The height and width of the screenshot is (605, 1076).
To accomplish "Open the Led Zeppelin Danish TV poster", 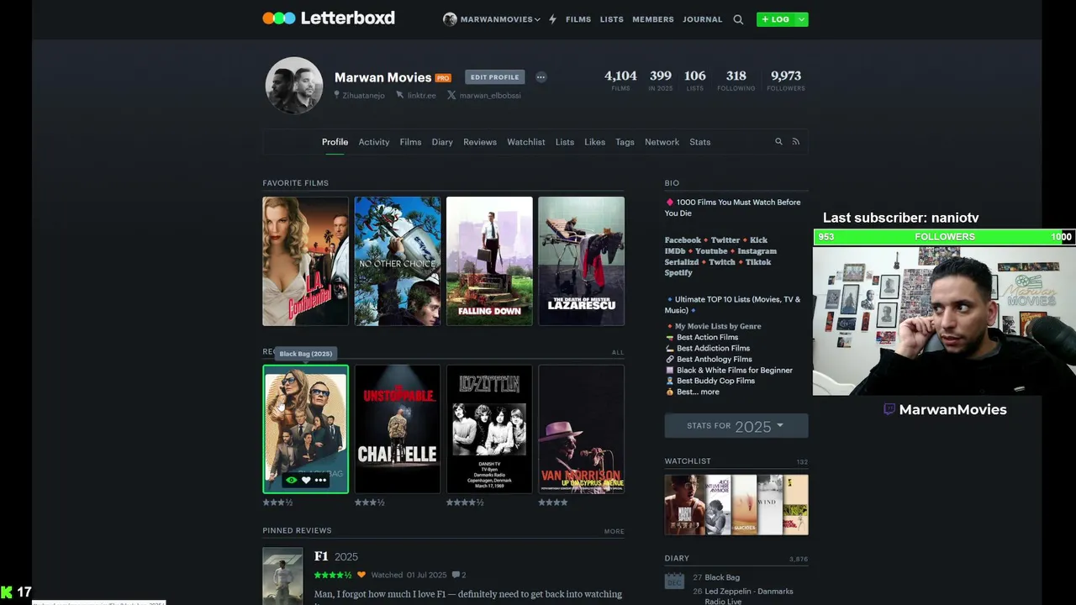I will click(x=489, y=429).
